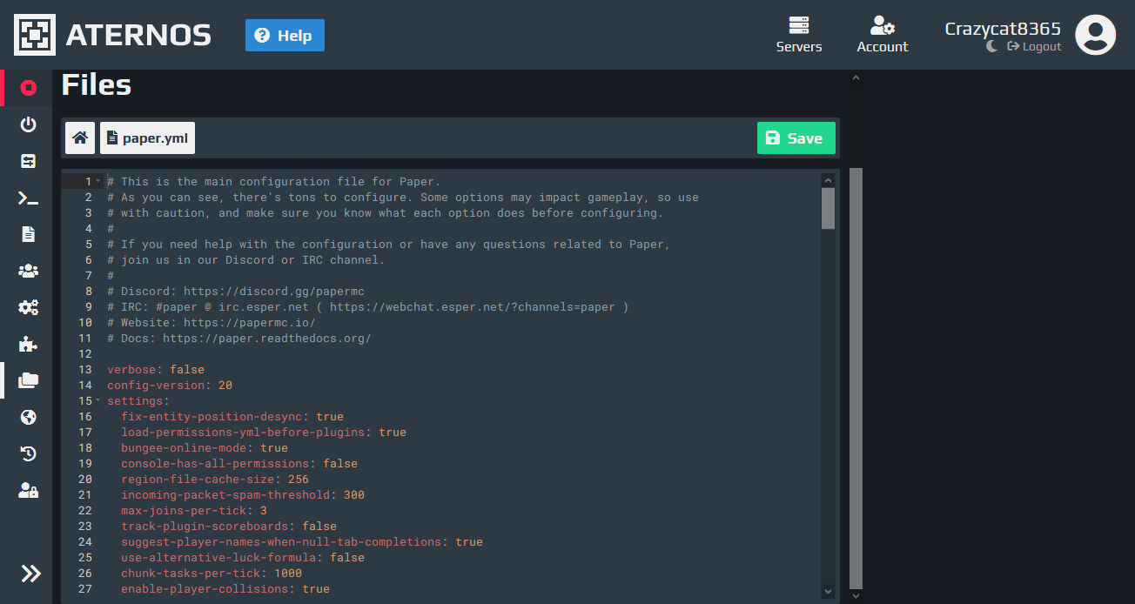Click the Aternos logo icon
1135x604 pixels.
click(35, 35)
